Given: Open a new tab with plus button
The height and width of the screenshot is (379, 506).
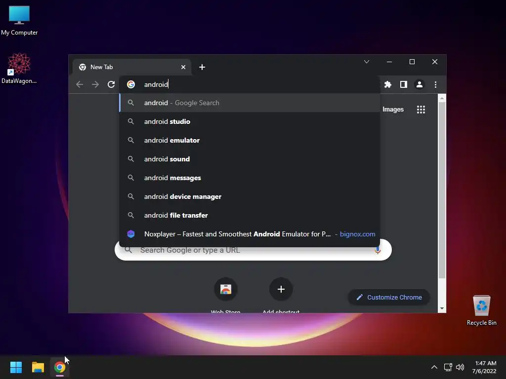Looking at the screenshot, I should pos(202,67).
